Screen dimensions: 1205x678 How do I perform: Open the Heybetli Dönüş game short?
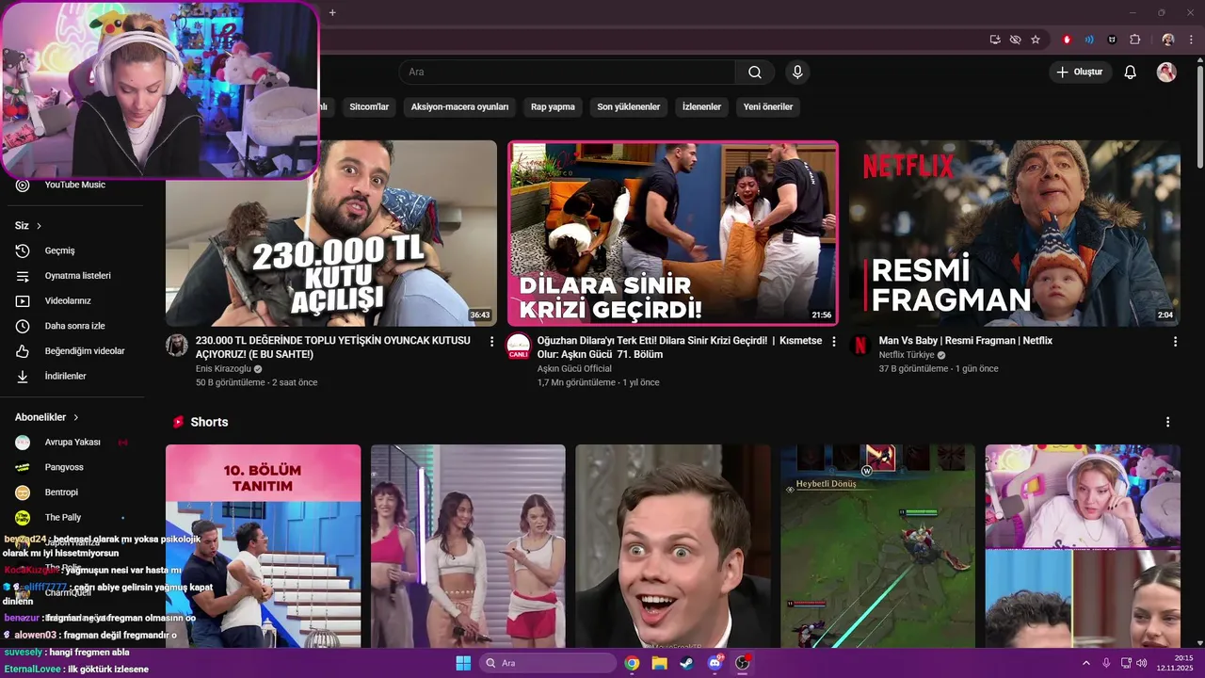(877, 546)
